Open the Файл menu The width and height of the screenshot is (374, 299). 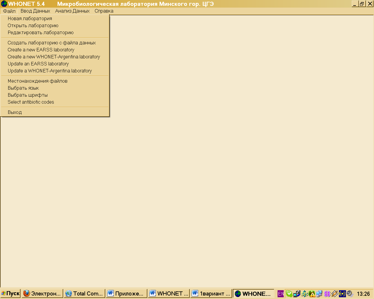[x=9, y=11]
